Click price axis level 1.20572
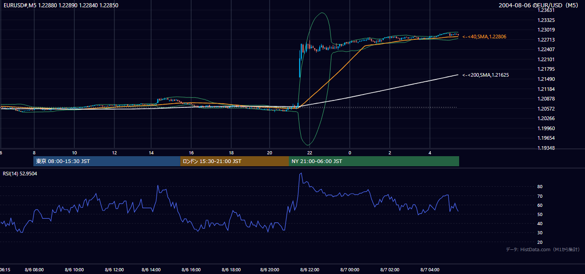The height and width of the screenshot is (274, 585). coord(546,109)
